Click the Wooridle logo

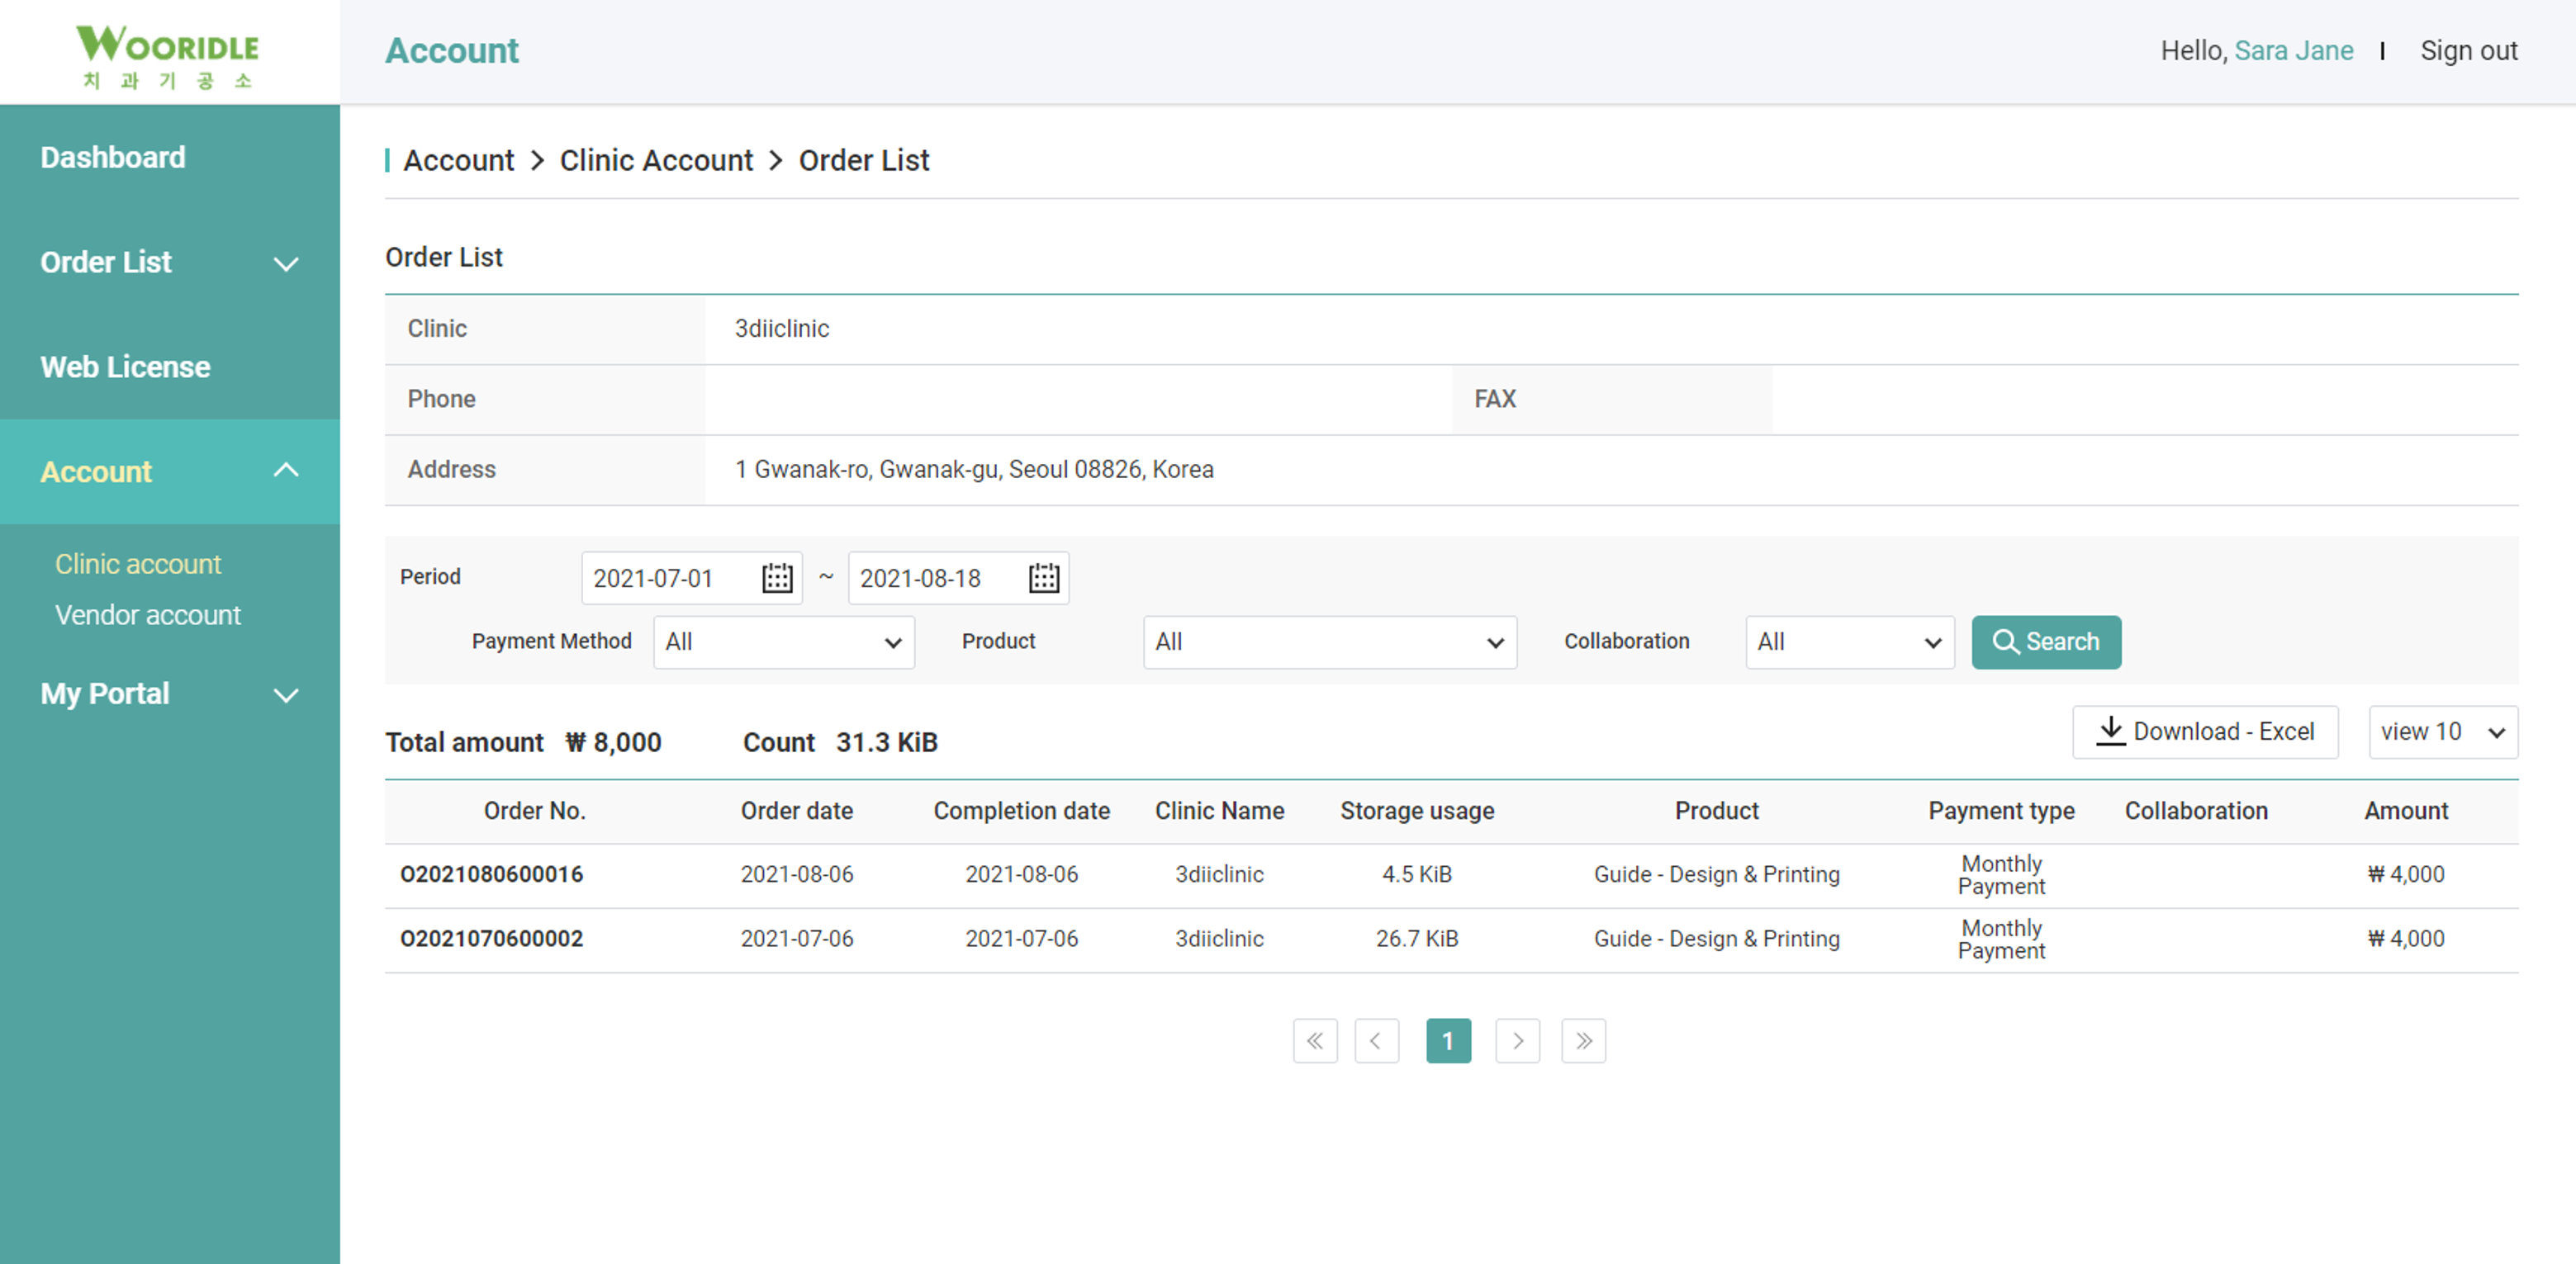(168, 55)
